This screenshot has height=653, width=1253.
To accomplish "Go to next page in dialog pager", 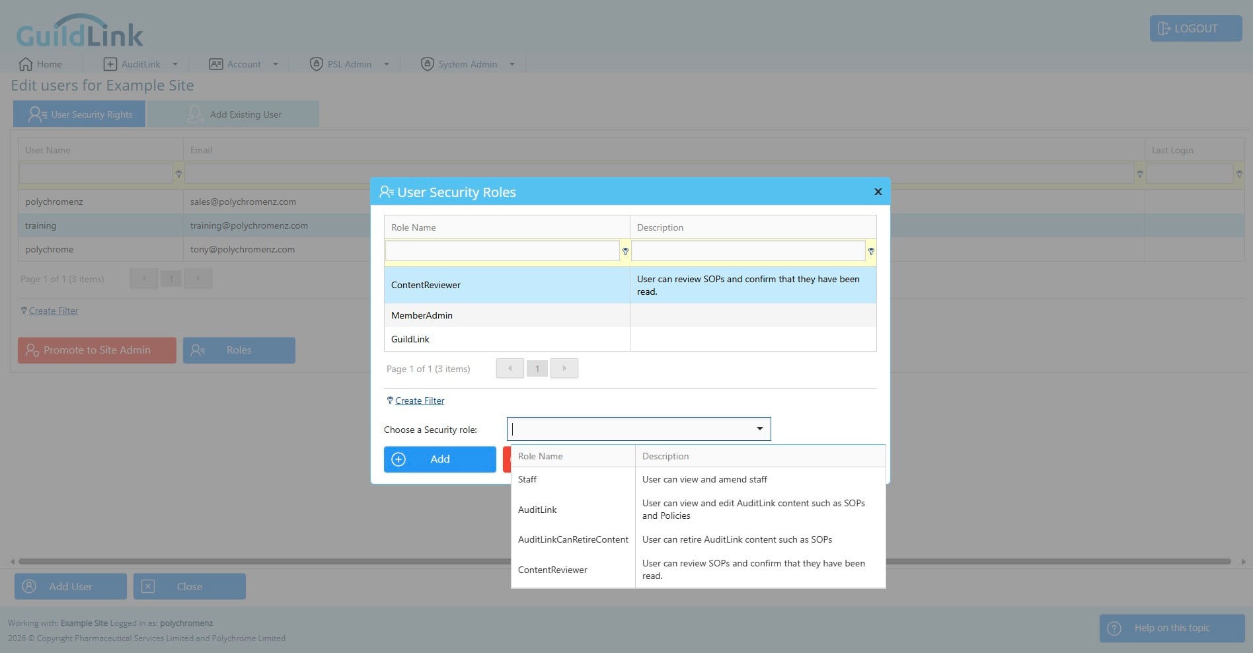I will click(564, 368).
